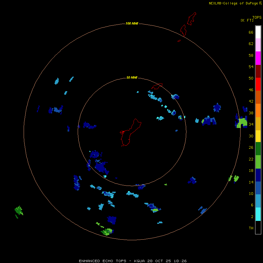
Task: Click the 'KGUA' radar site identifier
Action: (139, 261)
